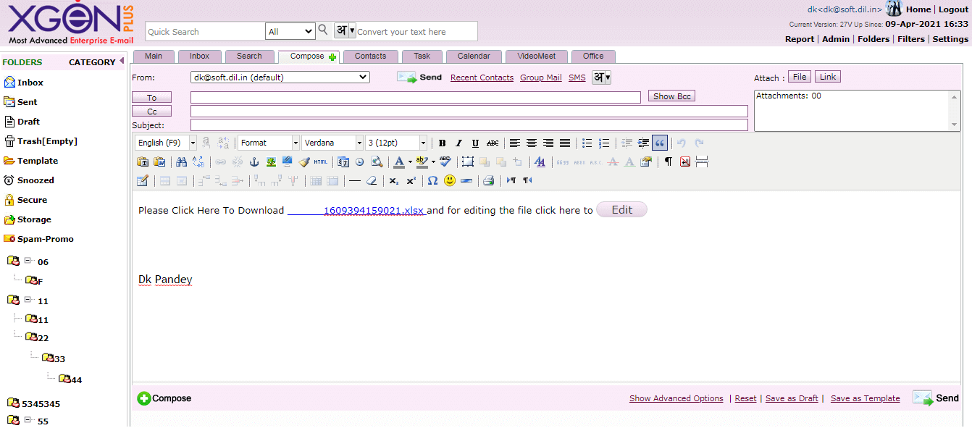Screen dimensions: 972x428
Task: Click the Find binoculars icon
Action: (182, 162)
